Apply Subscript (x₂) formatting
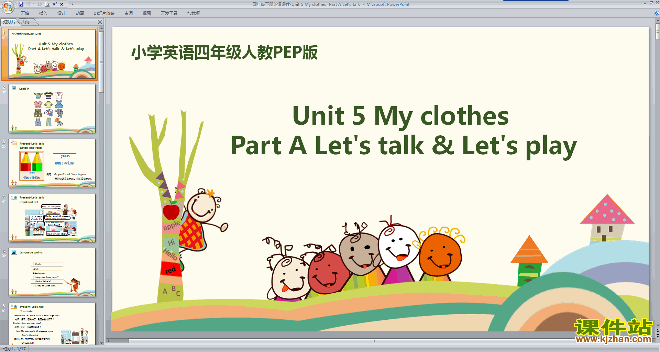The width and height of the screenshot is (660, 352). point(62,4)
